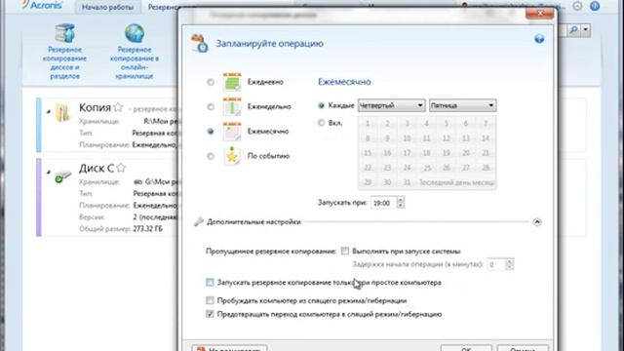Click the Не планировать button
The image size is (624, 351).
[x=229, y=348]
